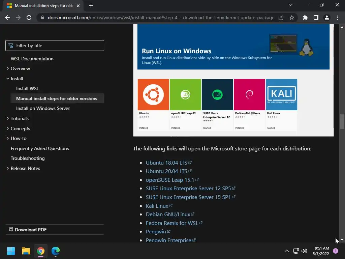Go back to the previous page
This screenshot has width=345, height=259.
tap(7, 18)
